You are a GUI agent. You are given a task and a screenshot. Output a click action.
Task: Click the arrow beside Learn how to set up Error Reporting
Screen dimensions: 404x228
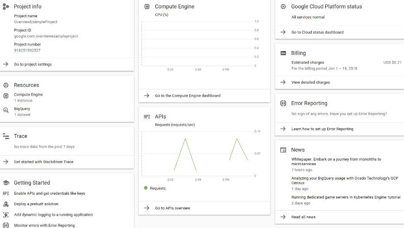pyautogui.click(x=283, y=129)
